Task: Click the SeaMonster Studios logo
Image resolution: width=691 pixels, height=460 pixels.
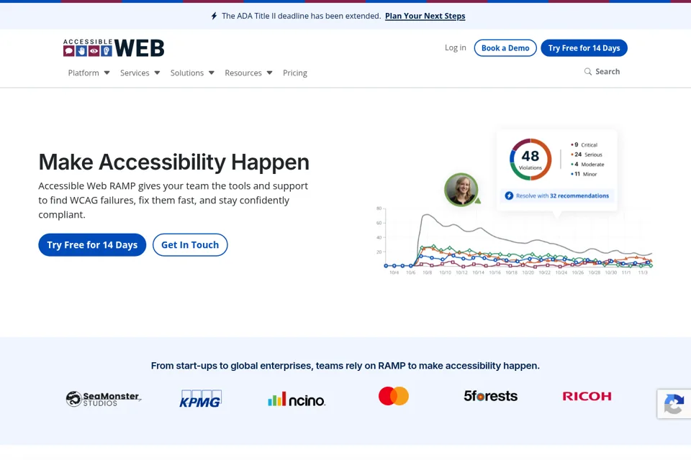Action: coord(104,399)
